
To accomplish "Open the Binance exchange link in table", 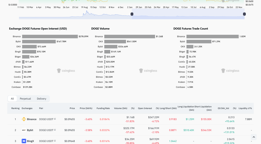I will 32,119.
